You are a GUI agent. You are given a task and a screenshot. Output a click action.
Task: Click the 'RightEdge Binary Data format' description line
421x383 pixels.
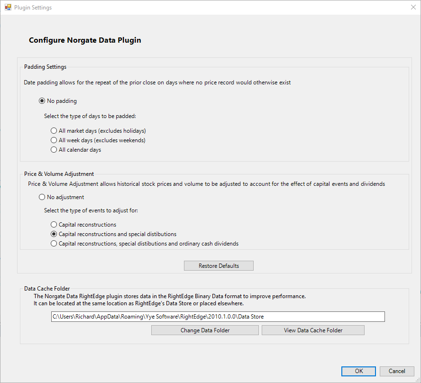169,296
